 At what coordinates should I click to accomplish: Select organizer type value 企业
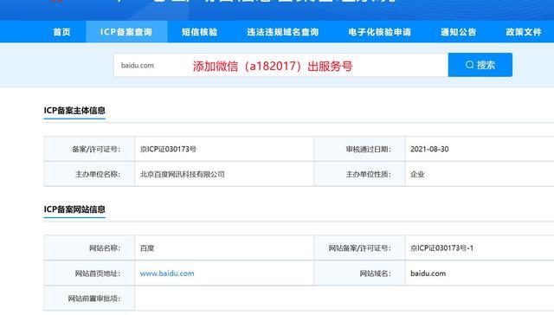pos(417,174)
